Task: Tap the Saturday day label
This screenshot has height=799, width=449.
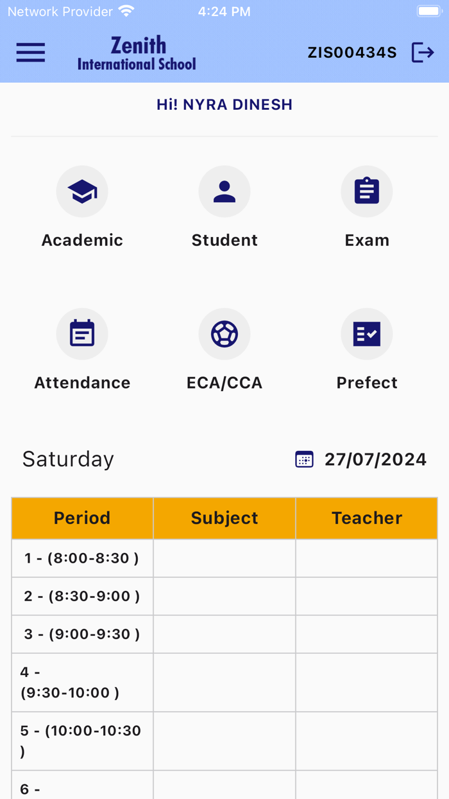Action: coord(68,459)
